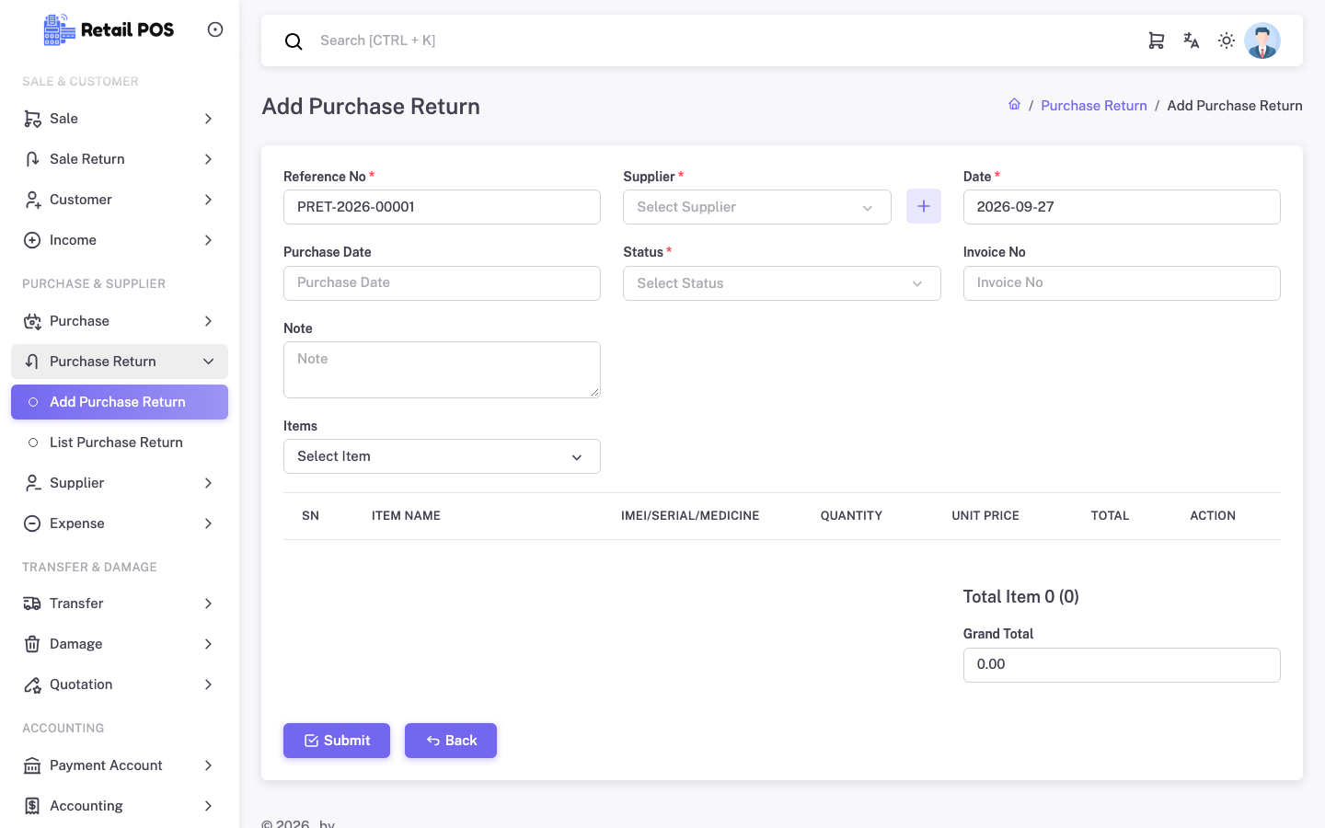This screenshot has height=828, width=1325.
Task: Click the Date field showing 2026-09-27
Action: 1122,207
